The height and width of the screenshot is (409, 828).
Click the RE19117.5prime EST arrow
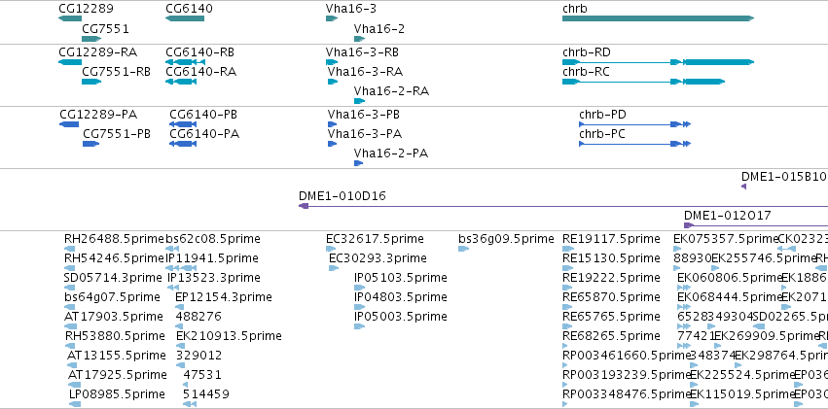coord(567,249)
